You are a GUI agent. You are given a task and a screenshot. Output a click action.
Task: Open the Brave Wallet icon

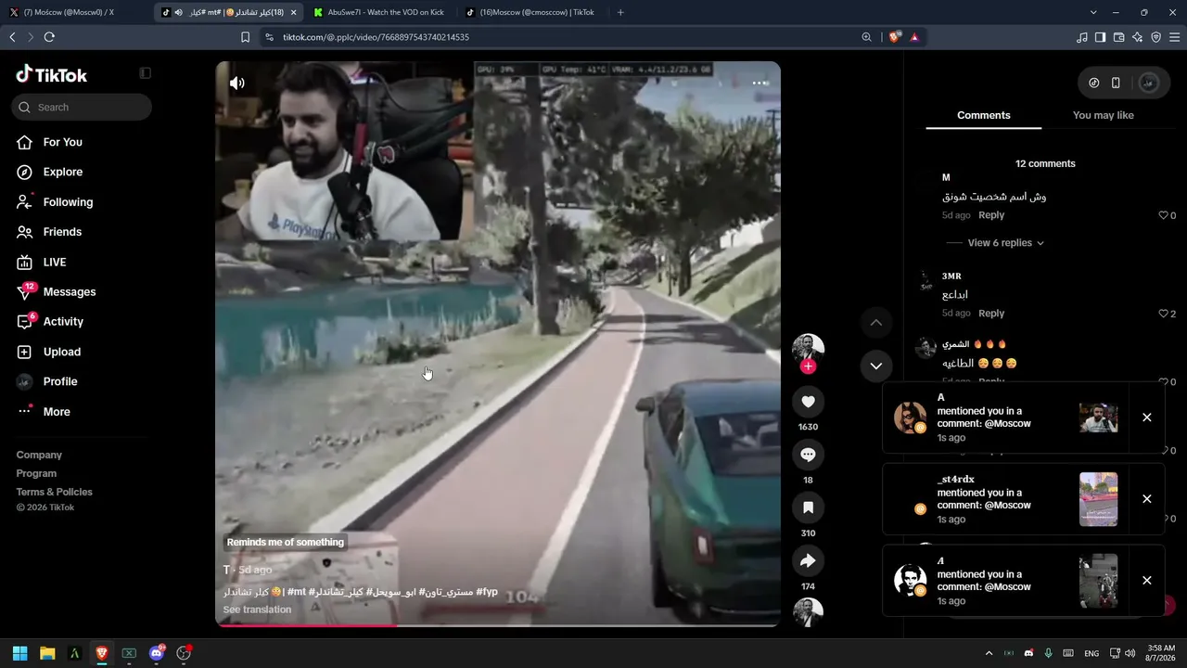point(1119,37)
